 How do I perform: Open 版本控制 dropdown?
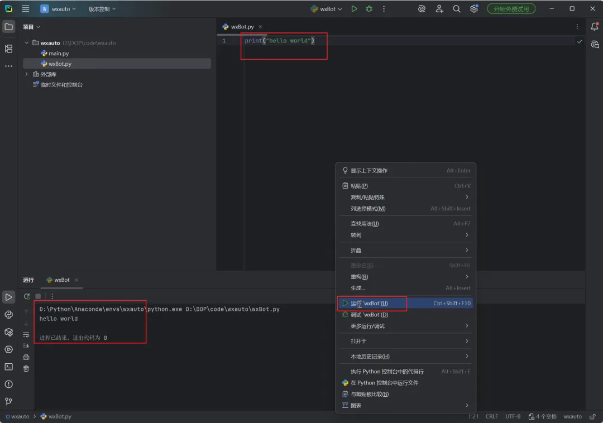click(x=102, y=9)
